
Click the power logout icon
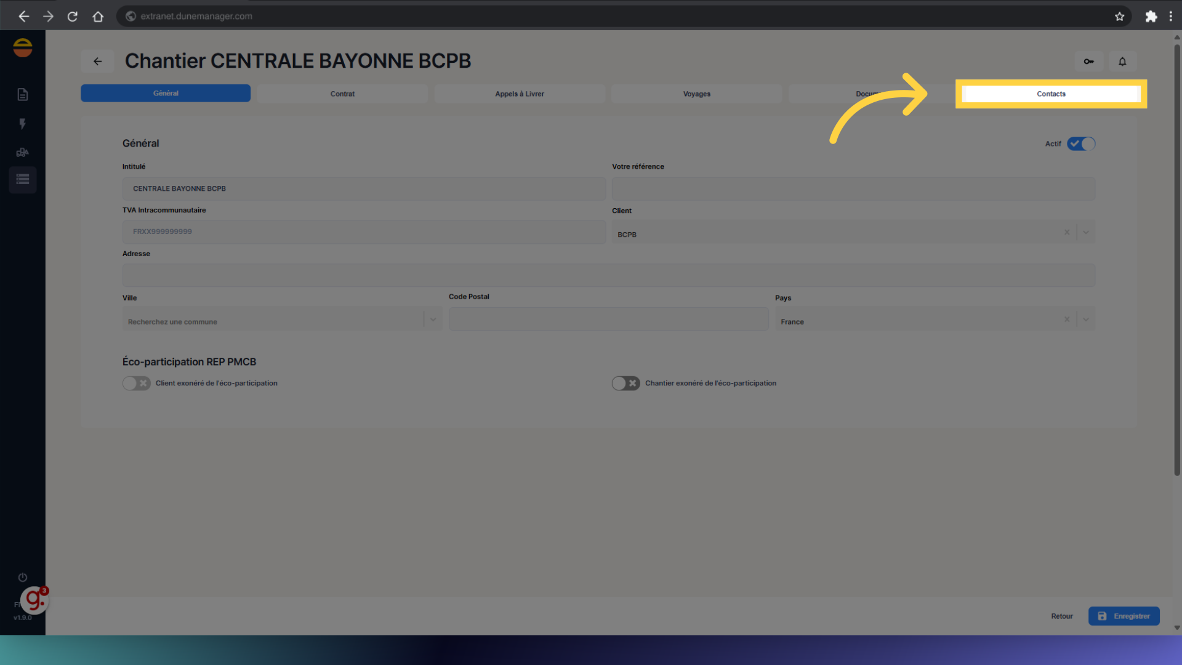pyautogui.click(x=23, y=577)
